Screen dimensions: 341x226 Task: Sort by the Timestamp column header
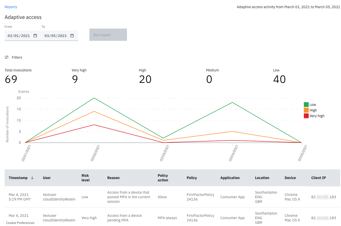click(x=18, y=178)
